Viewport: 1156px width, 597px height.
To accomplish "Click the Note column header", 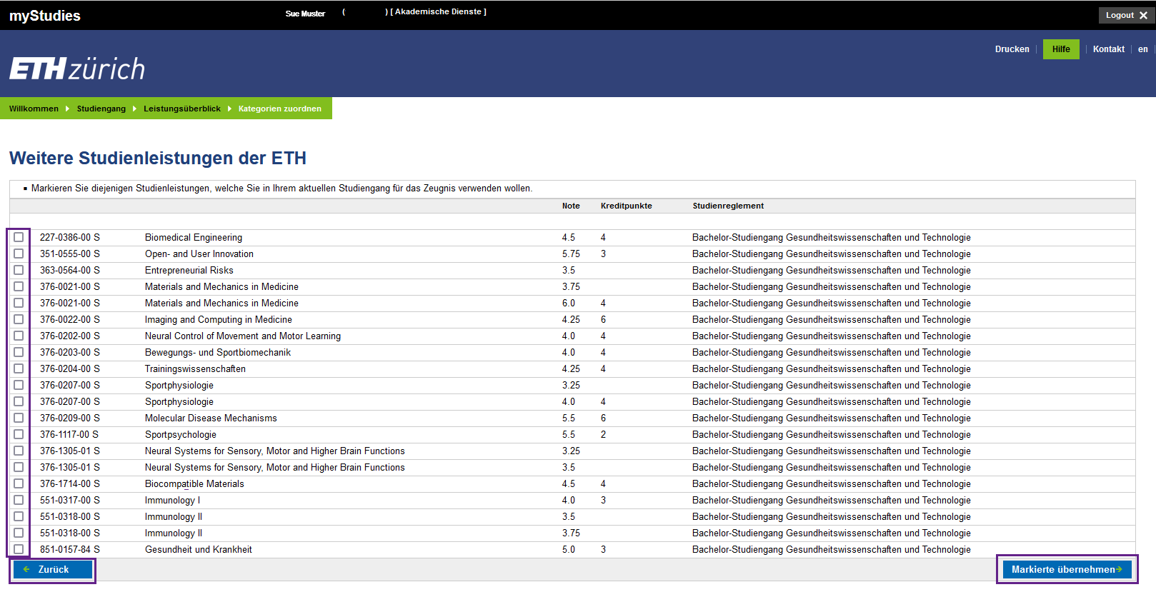I will pyautogui.click(x=571, y=206).
